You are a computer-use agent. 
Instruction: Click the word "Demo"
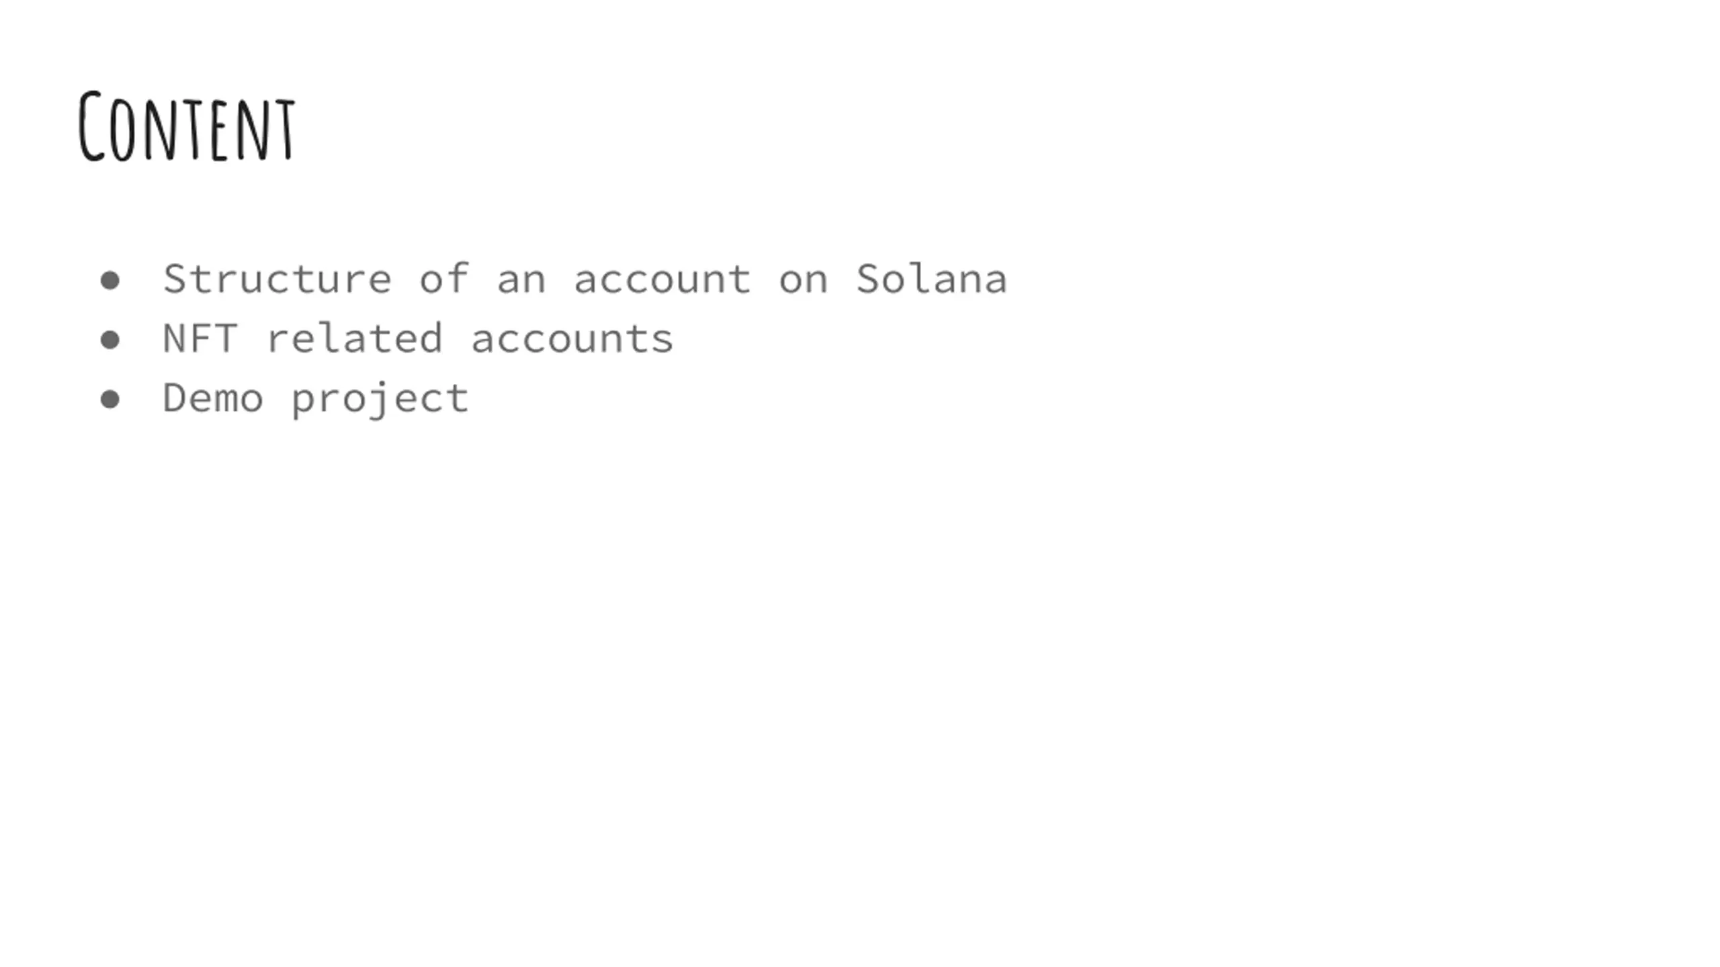point(213,398)
